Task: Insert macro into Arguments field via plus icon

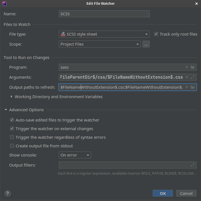Action: [x=187, y=77]
